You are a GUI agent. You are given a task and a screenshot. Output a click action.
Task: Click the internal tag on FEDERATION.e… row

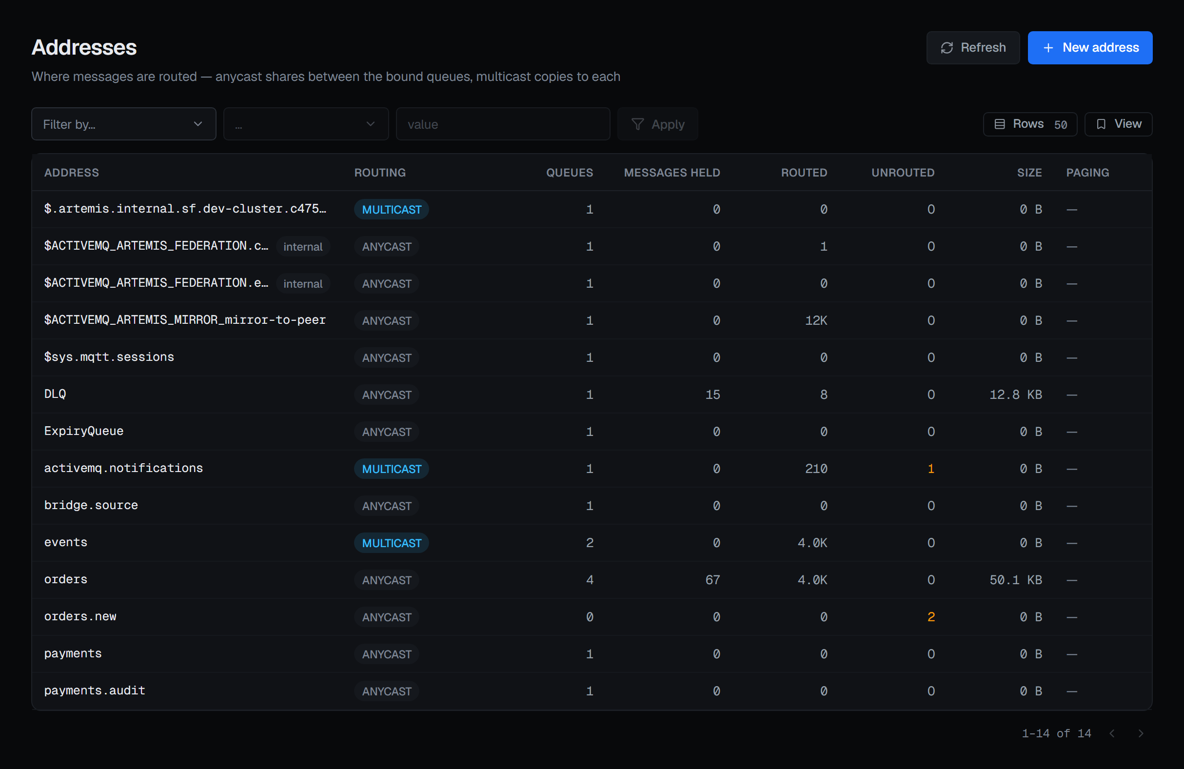[x=302, y=283]
